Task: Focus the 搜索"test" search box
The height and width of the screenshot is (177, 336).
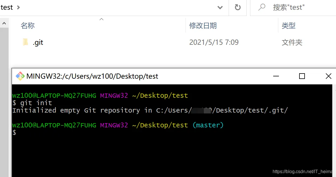Action: tap(293, 8)
